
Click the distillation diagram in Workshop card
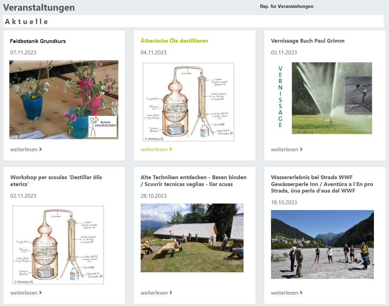(x=58, y=245)
